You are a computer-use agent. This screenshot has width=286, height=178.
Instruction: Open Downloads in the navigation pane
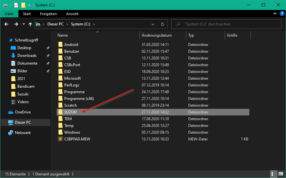tap(27, 56)
